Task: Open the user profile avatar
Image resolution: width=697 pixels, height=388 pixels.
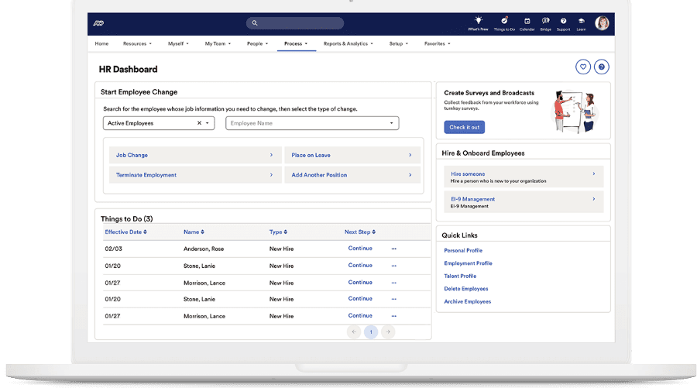Action: click(x=602, y=23)
